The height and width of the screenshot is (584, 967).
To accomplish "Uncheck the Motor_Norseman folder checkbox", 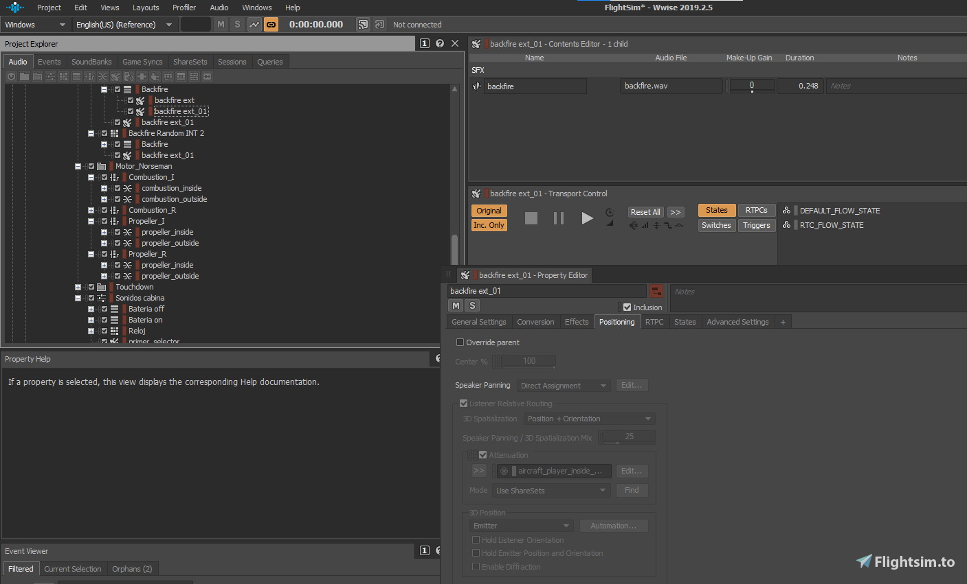I will click(91, 166).
